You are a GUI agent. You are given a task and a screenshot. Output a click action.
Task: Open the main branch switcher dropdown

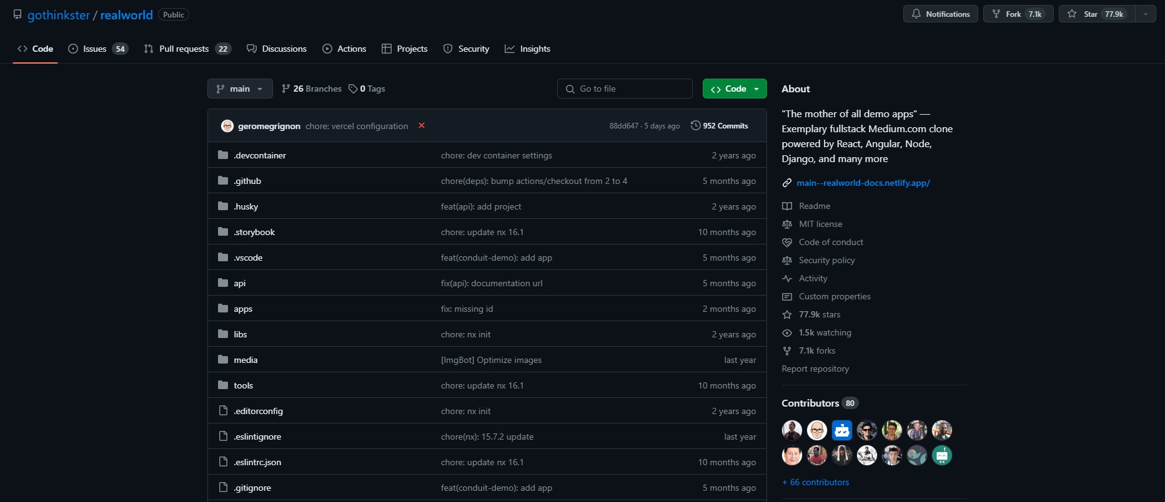pyautogui.click(x=240, y=89)
